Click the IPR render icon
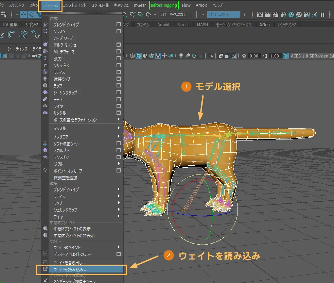Viewport: 334px width, 283px height. 276,15
